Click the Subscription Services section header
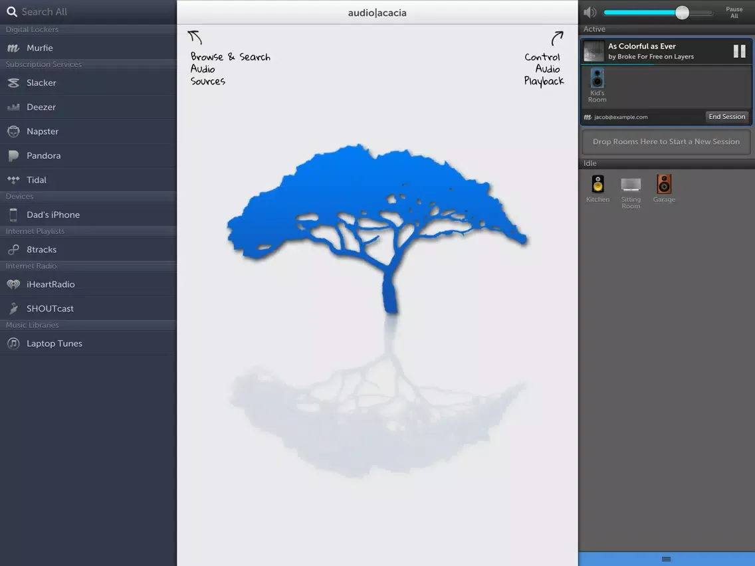 pyautogui.click(x=88, y=64)
